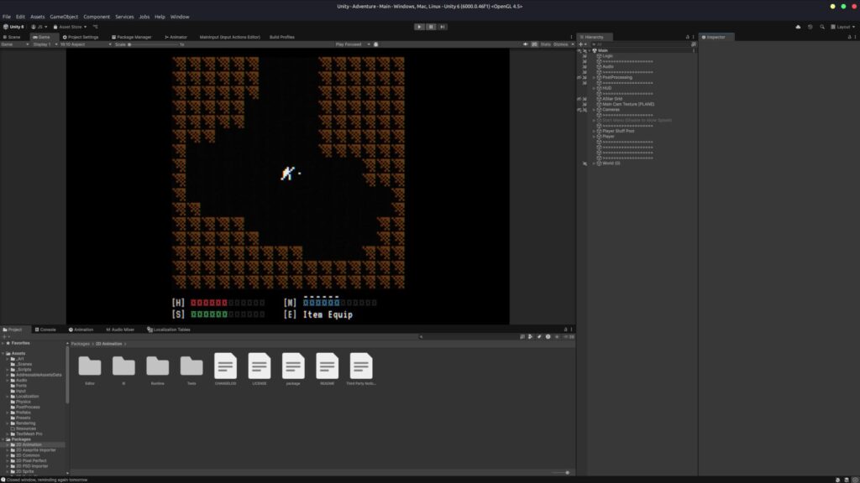Lock the Hierarchy panel
Viewport: 860px width, 483px height.
point(688,37)
